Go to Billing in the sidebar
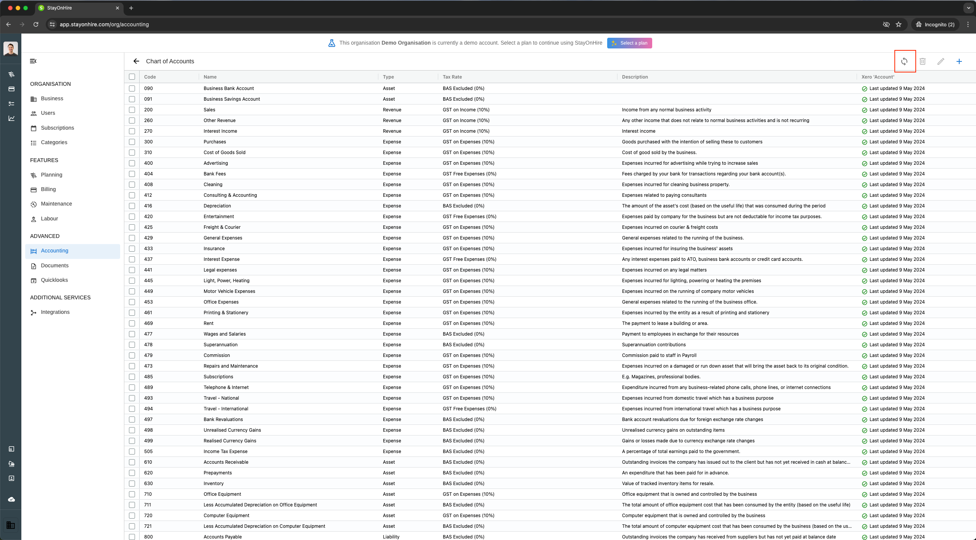The height and width of the screenshot is (540, 976). 48,189
